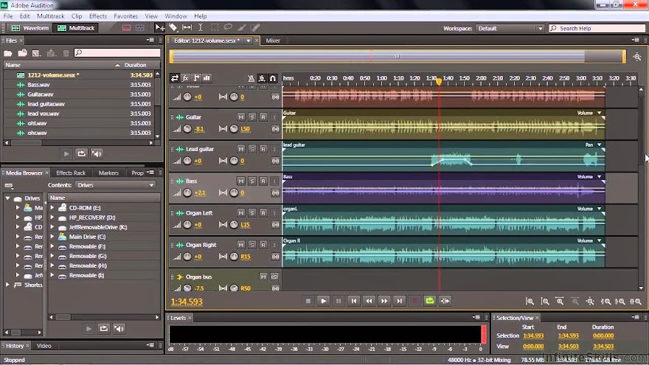Image resolution: width=649 pixels, height=365 pixels.
Task: Toggle the Inputs/Outputs view button
Action: [175, 78]
